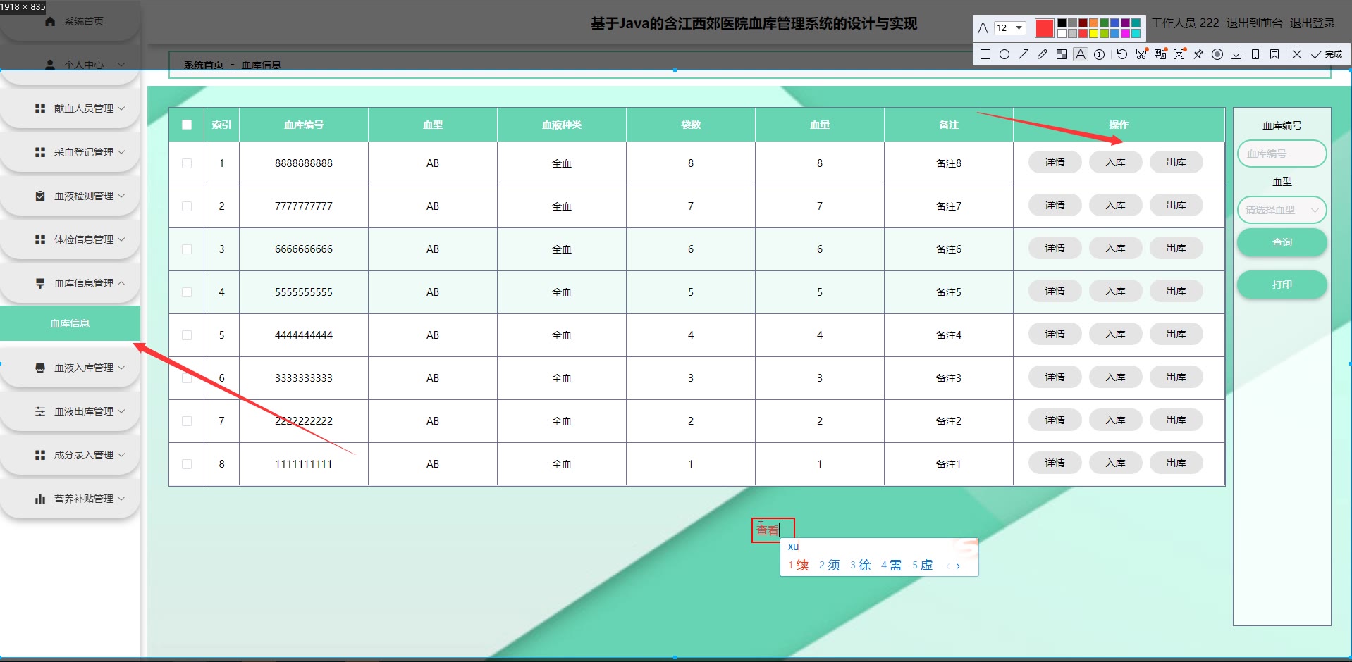The width and height of the screenshot is (1352, 662).
Task: Click the text recognition OCR icon
Action: (x=1179, y=54)
